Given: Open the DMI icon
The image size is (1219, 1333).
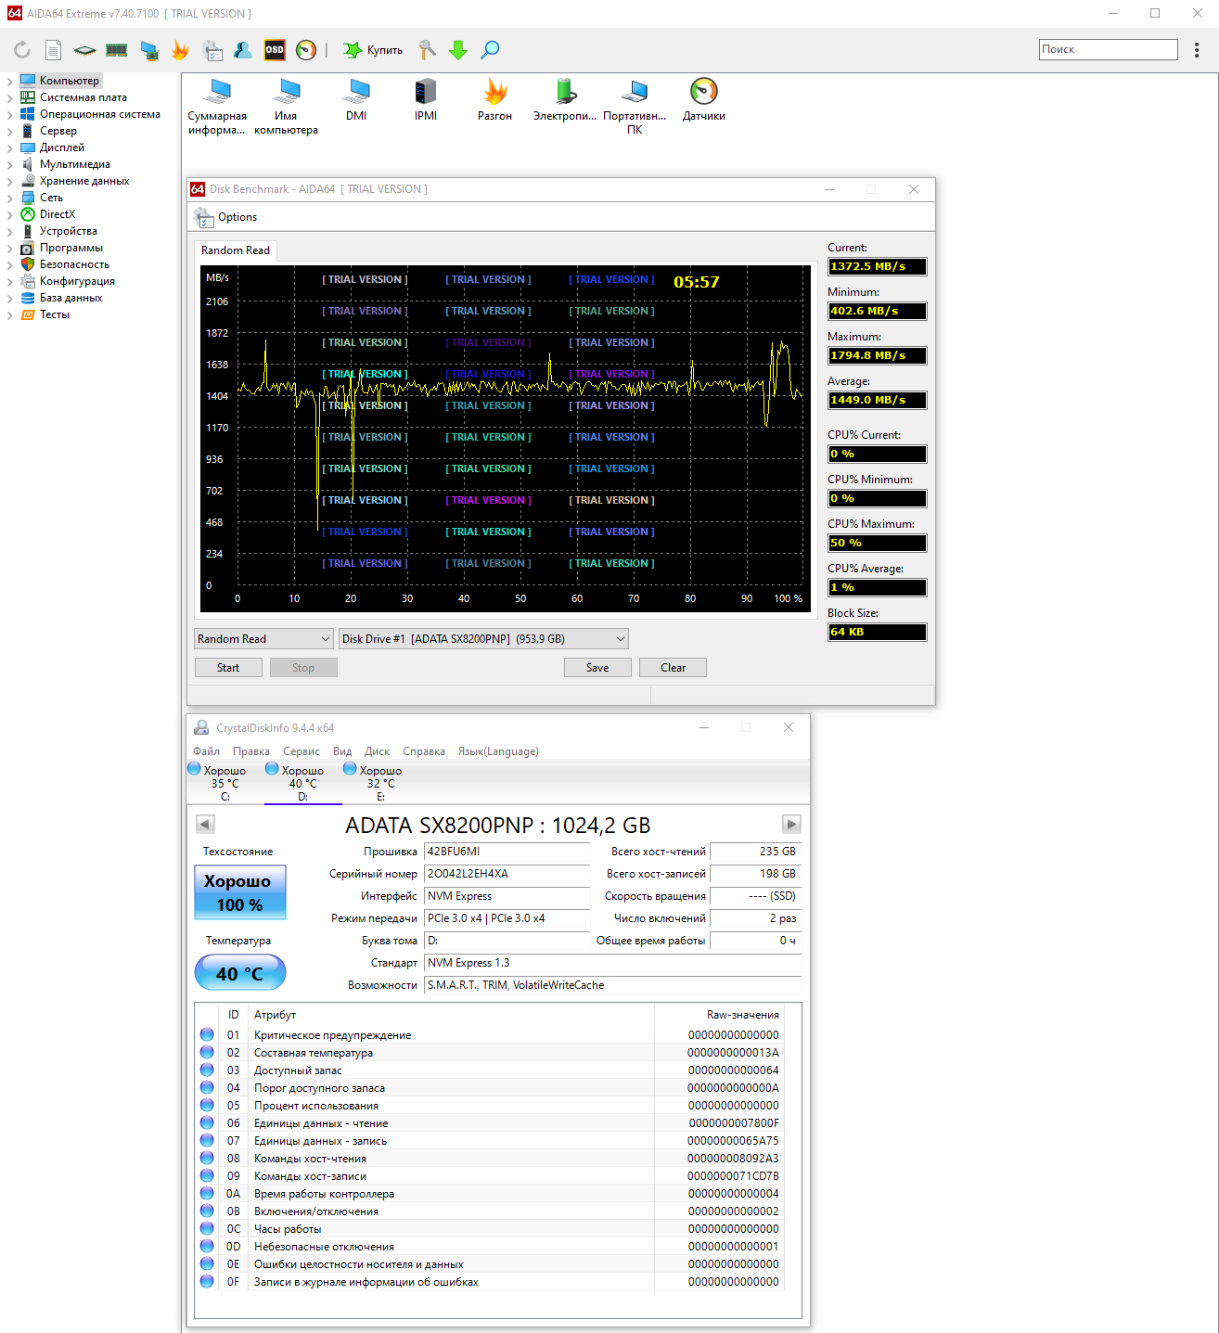Looking at the screenshot, I should (356, 100).
